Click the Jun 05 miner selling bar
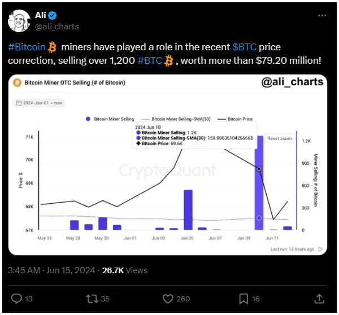Screen dimensions: 339x315 [188, 210]
